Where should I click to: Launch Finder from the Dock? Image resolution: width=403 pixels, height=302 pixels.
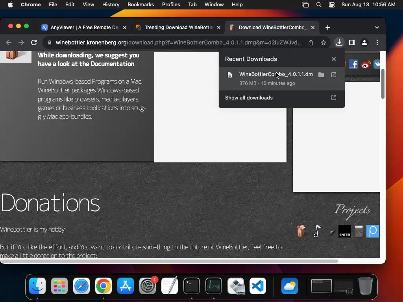pyautogui.click(x=37, y=285)
